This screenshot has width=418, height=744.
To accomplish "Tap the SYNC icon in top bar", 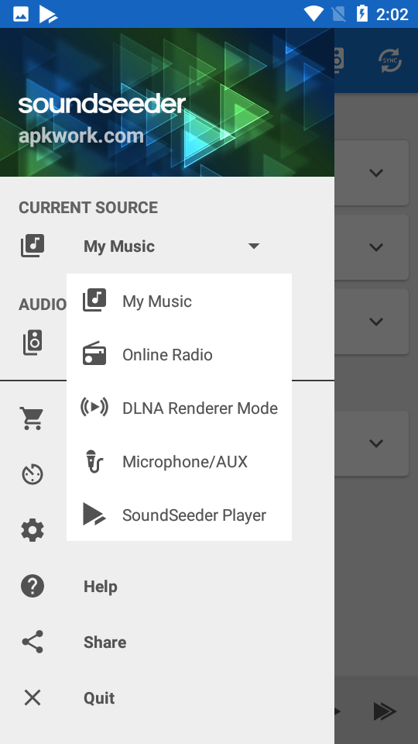I will tap(390, 60).
